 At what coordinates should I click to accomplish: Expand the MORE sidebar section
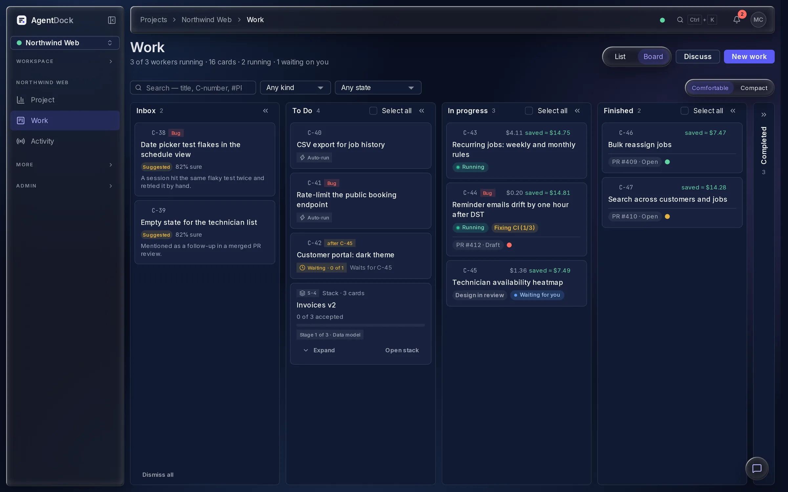(x=65, y=165)
